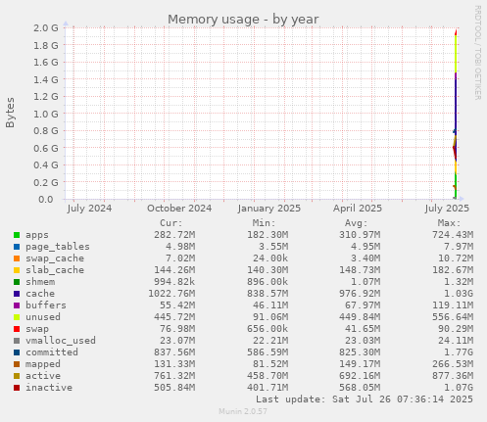Image resolution: width=487 pixels, height=422 pixels.
Task: Click the 'Memory usage - by year' title
Action: point(243,19)
